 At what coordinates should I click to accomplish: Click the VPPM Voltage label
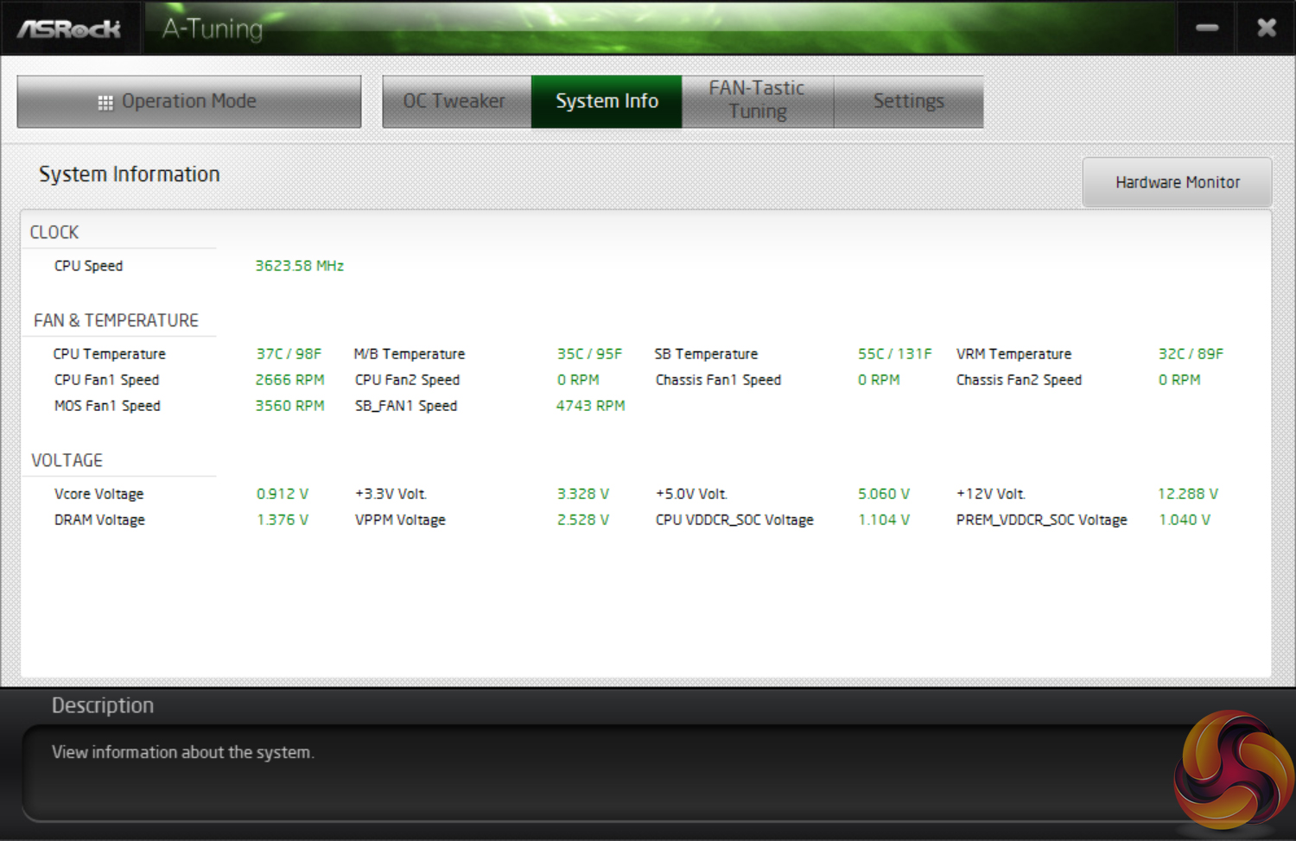(400, 520)
